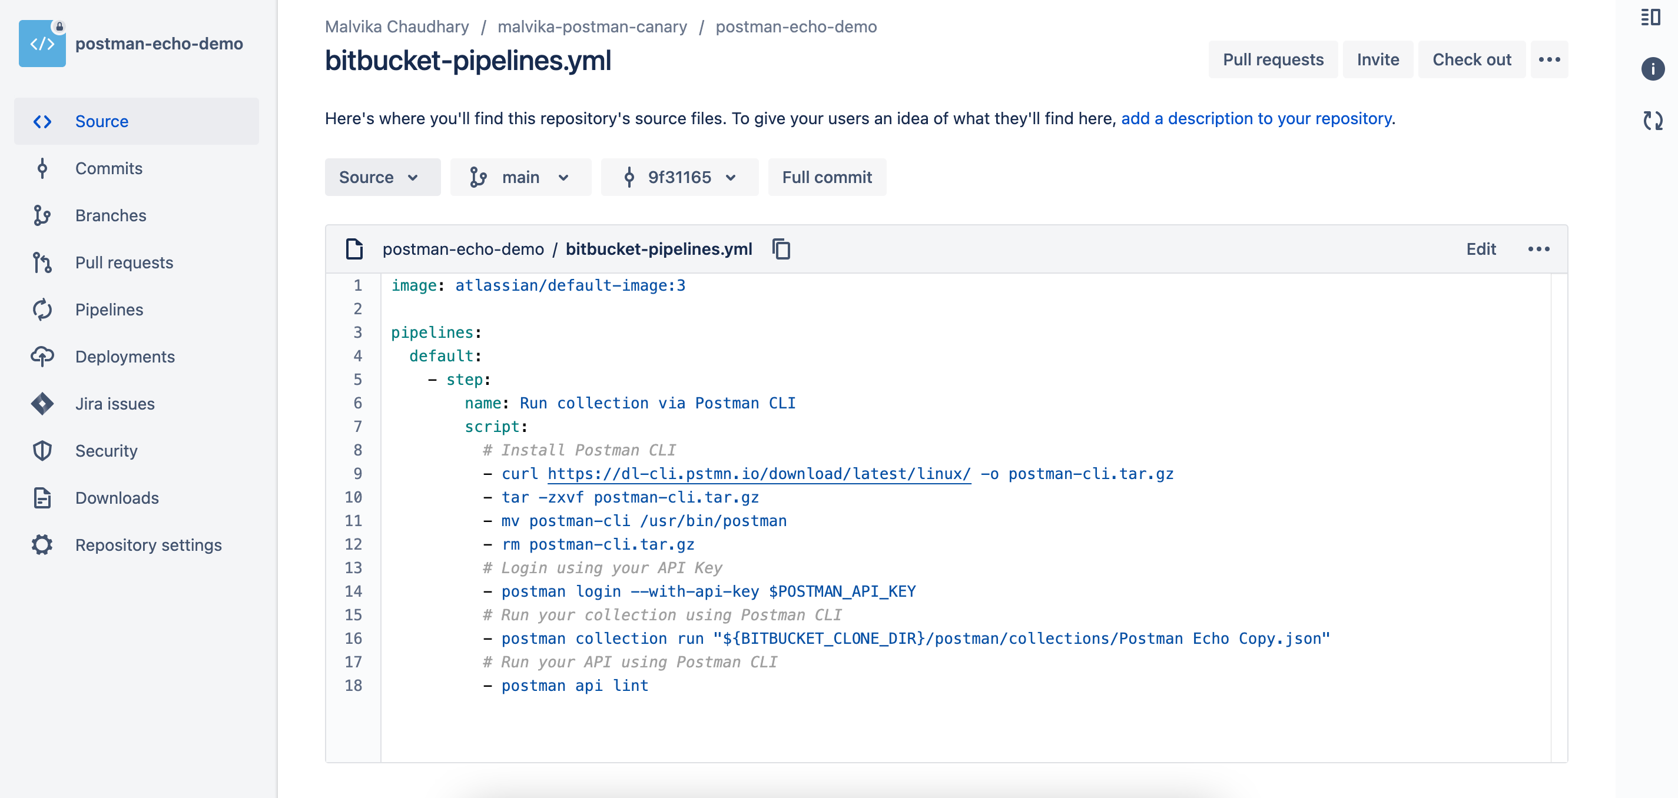Open Pull requests in the sidebar navigation
The image size is (1678, 798).
pyautogui.click(x=137, y=263)
